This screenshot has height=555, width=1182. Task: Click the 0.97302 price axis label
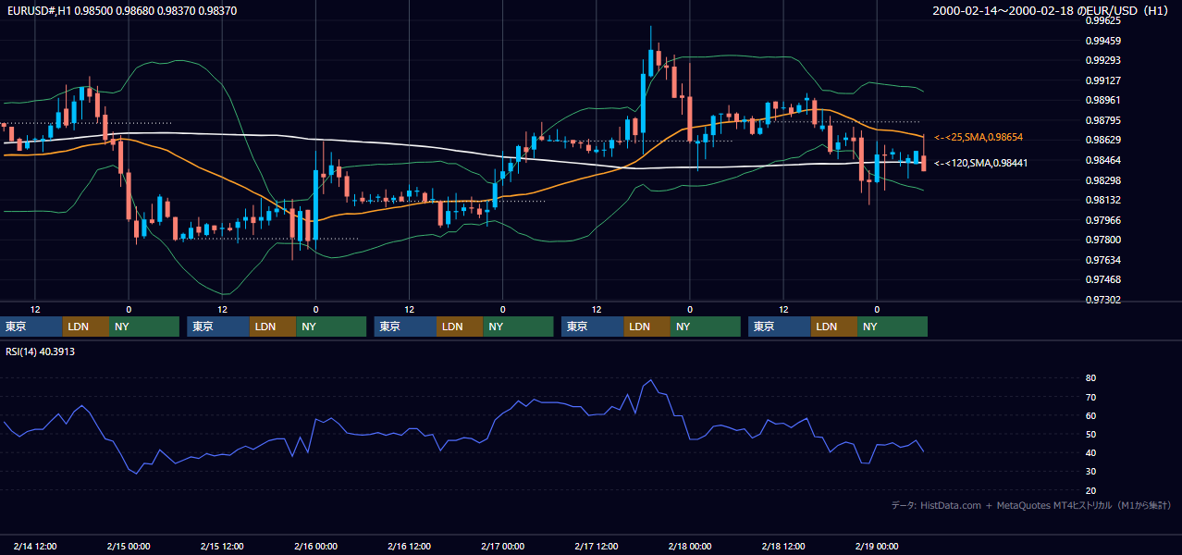pos(1102,300)
